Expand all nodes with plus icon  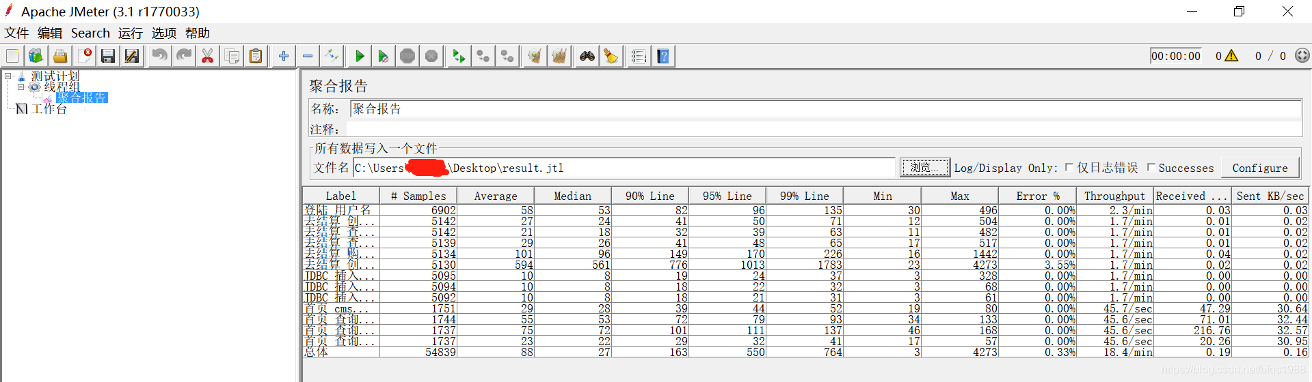(284, 56)
